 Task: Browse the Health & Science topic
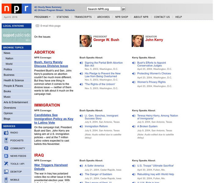pyautogui.click(x=16, y=80)
